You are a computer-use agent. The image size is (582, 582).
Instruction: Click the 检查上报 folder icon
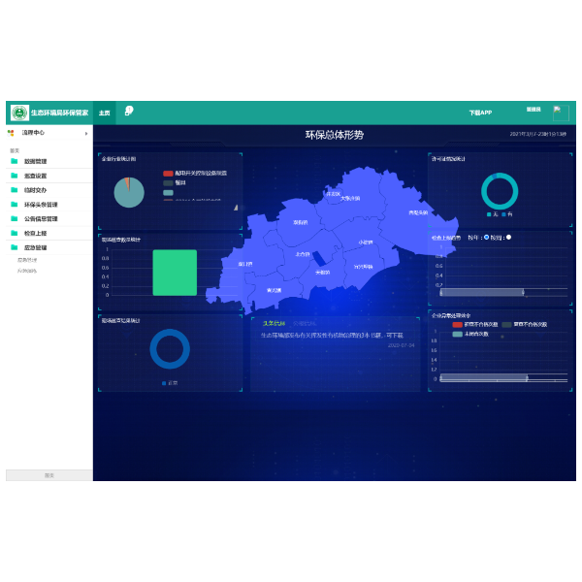[15, 233]
